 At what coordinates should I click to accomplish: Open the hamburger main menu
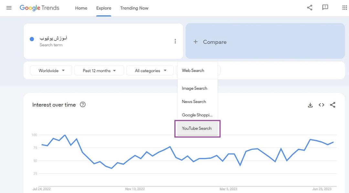9,8
